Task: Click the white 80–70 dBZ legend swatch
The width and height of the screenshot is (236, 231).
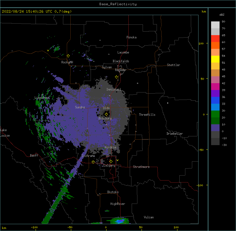Action: click(215, 25)
